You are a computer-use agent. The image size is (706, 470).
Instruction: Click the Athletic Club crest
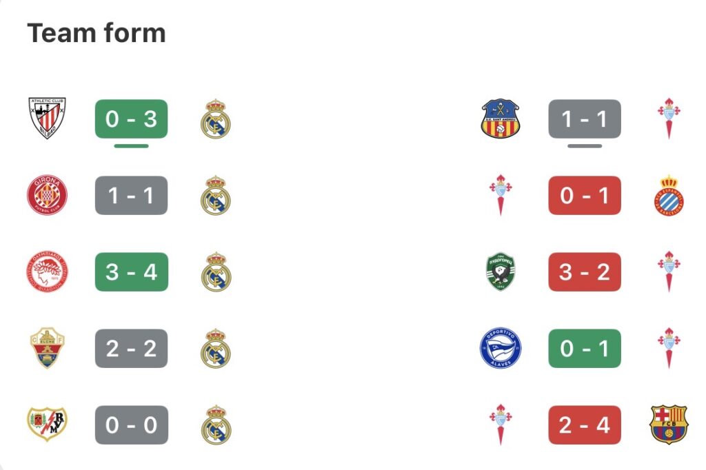tap(47, 119)
